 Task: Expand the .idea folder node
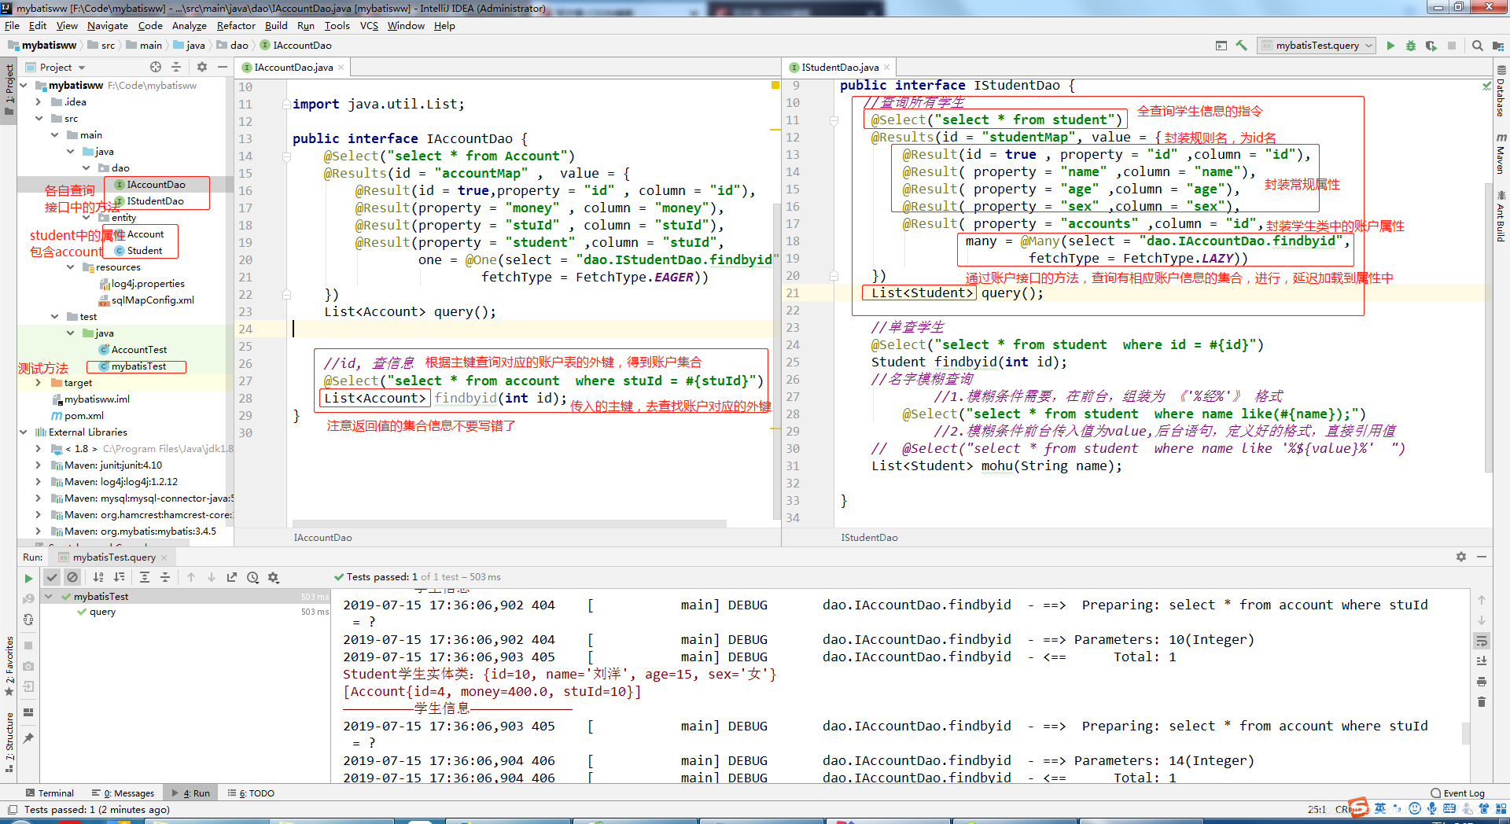click(39, 101)
